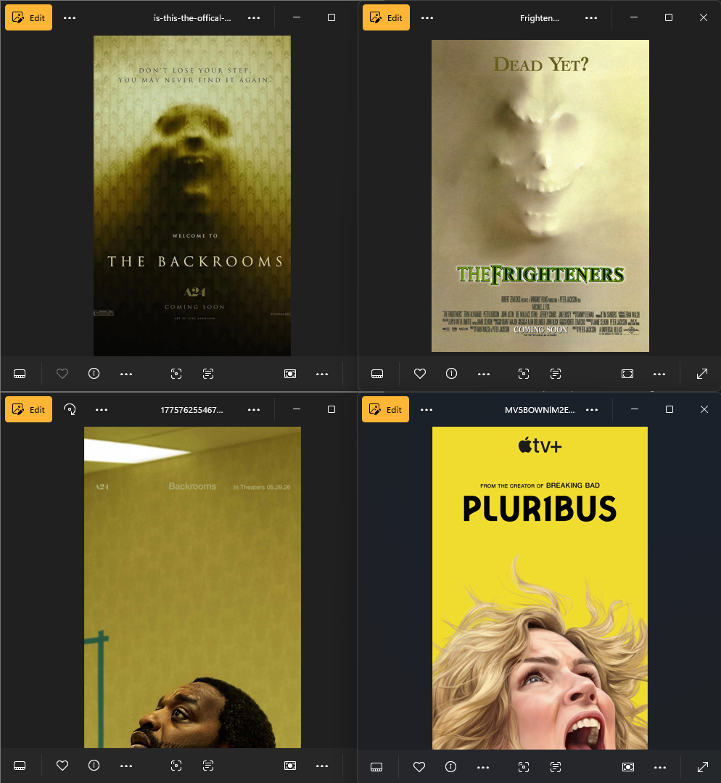This screenshot has height=783, width=721.
Task: Open the menu after the MV5BOWNIM2E title
Action: coord(592,410)
